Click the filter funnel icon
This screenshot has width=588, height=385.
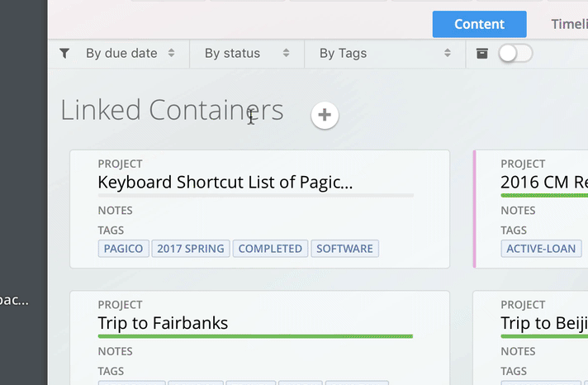coord(64,53)
